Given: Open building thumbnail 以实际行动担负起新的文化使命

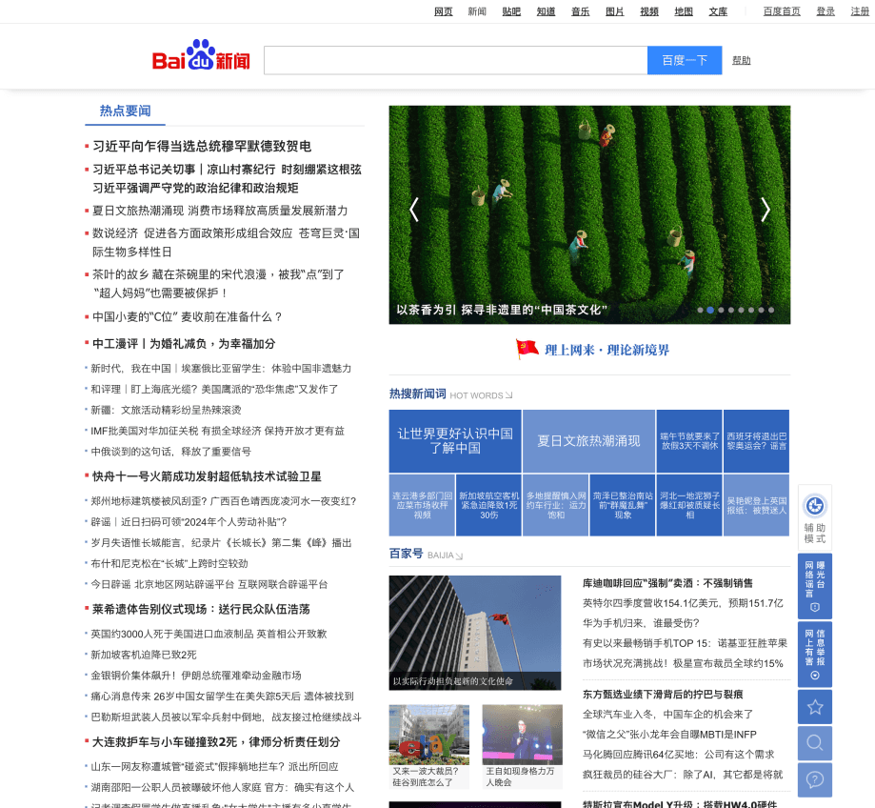Looking at the screenshot, I should click(475, 633).
